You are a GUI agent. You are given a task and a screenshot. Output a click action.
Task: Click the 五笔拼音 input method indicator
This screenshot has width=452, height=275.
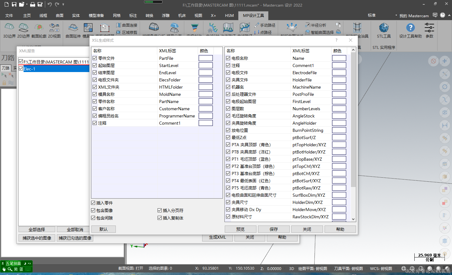tap(13, 263)
